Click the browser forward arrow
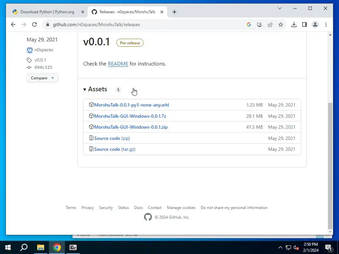 (x=24, y=24)
